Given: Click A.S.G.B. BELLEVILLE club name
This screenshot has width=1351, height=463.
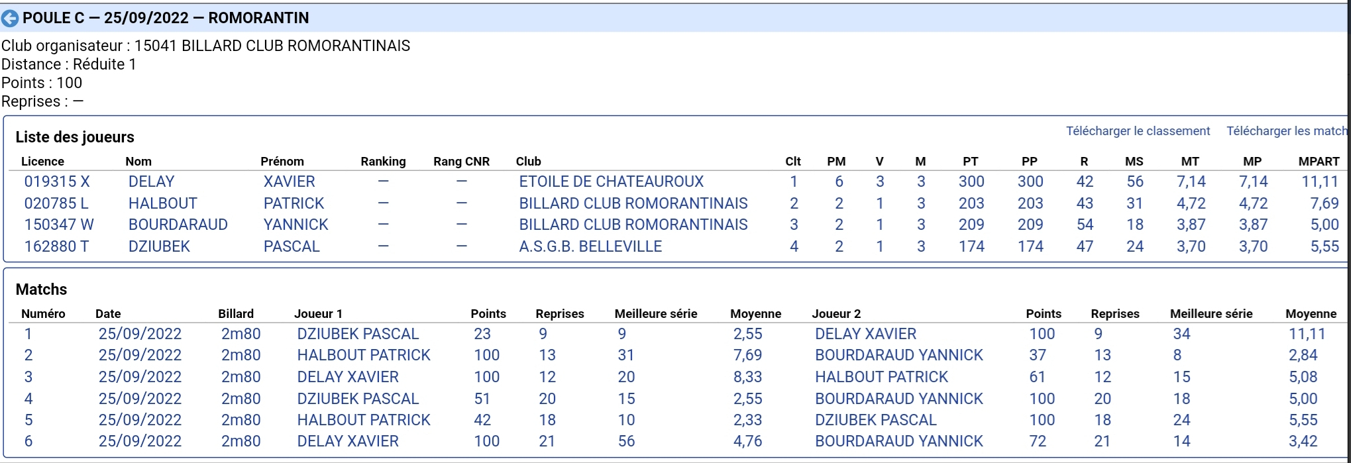Looking at the screenshot, I should coord(590,246).
